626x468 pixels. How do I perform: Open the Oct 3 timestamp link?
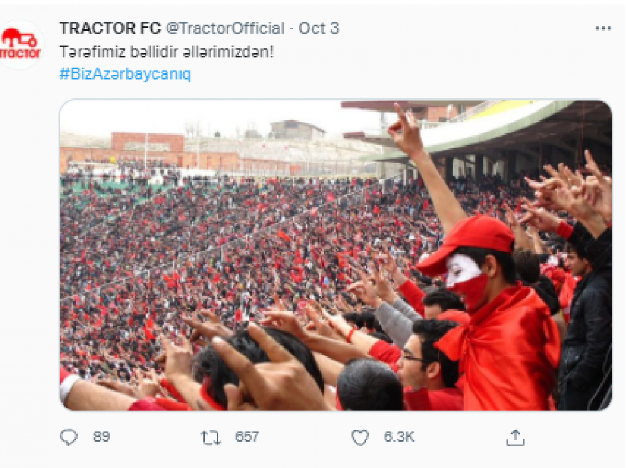[319, 28]
